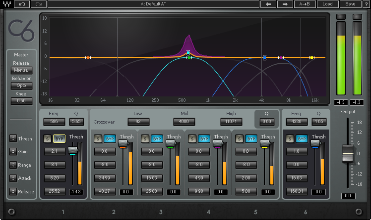Image resolution: width=371 pixels, height=220 pixels.
Task: Click the Gain master stepper arrows
Action: [x=13, y=151]
